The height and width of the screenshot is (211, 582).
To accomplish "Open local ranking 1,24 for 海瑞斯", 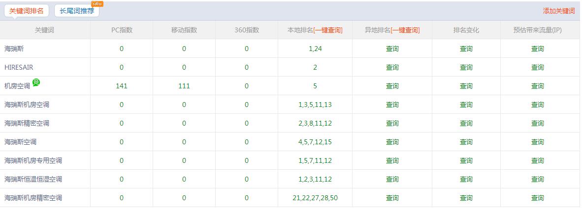I will click(315, 49).
